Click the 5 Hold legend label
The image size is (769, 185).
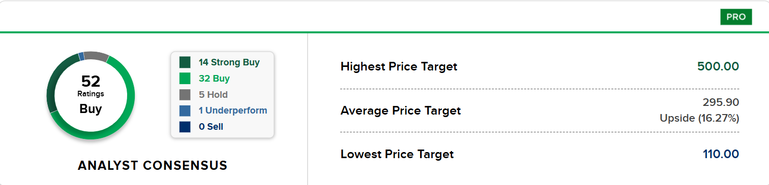point(213,95)
